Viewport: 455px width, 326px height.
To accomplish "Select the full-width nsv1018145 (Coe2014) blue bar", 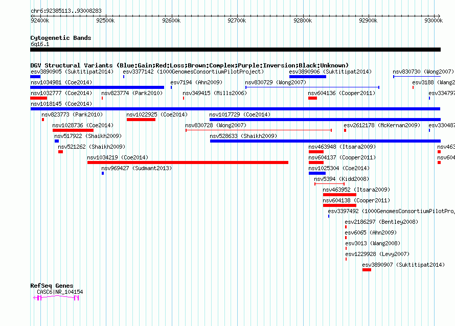I will [x=235, y=109].
